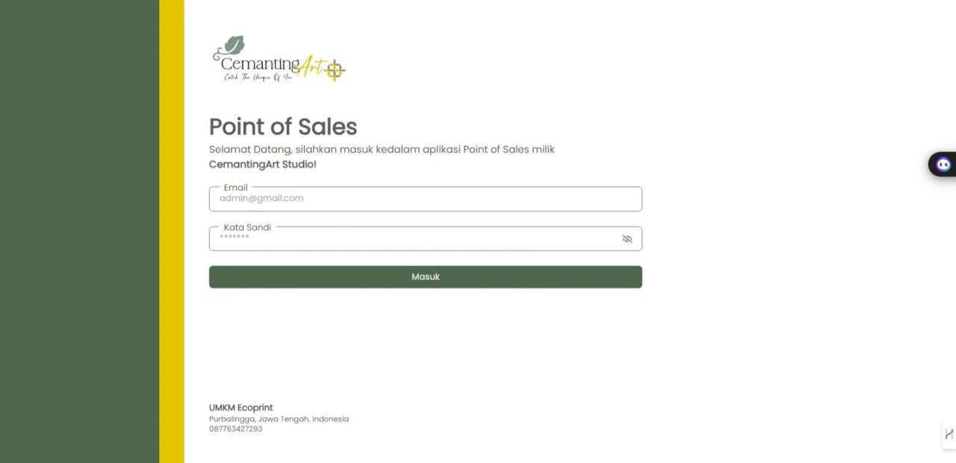The height and width of the screenshot is (463, 956).
Task: Click the leaf icon in the CemantingArt logo
Action: (234, 45)
